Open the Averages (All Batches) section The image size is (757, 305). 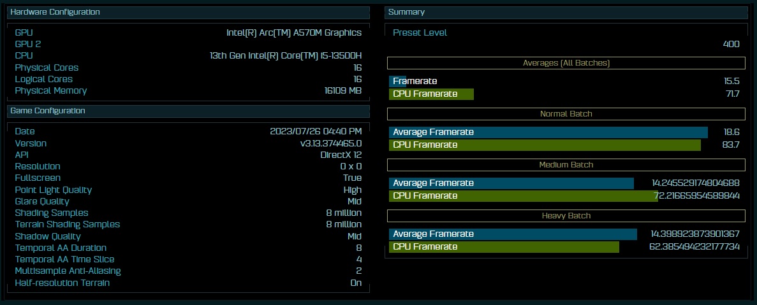[566, 63]
